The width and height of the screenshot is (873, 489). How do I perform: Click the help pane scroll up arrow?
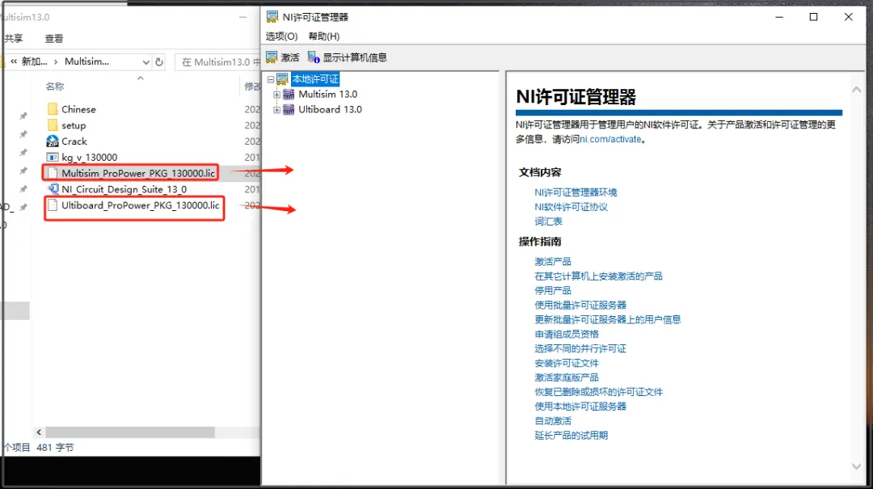point(856,89)
